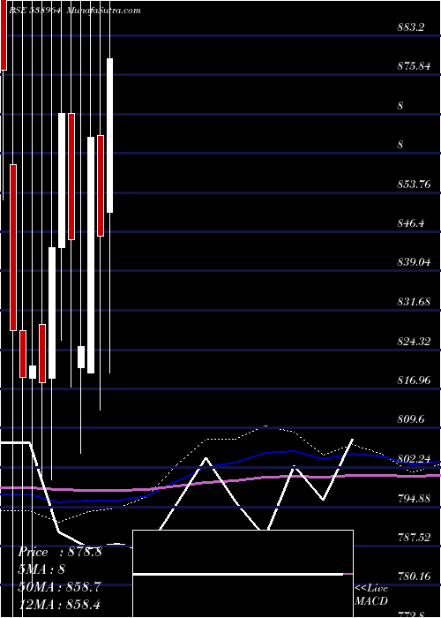This screenshot has width=441, height=618.
Task: Select the 12MA : 858.4 readout
Action: point(59,604)
